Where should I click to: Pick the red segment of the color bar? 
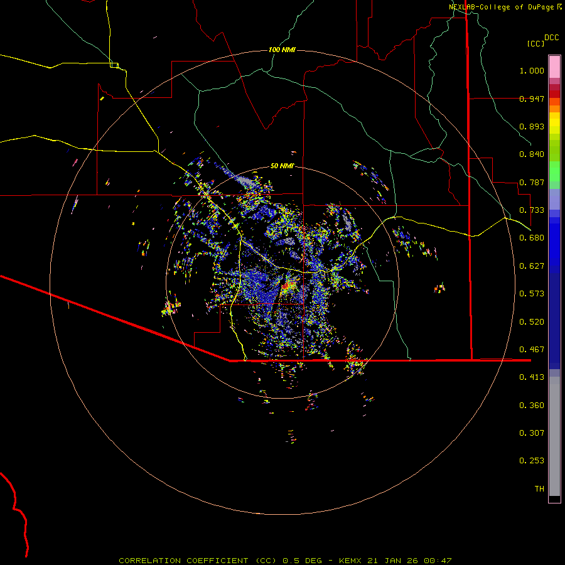coord(554,94)
